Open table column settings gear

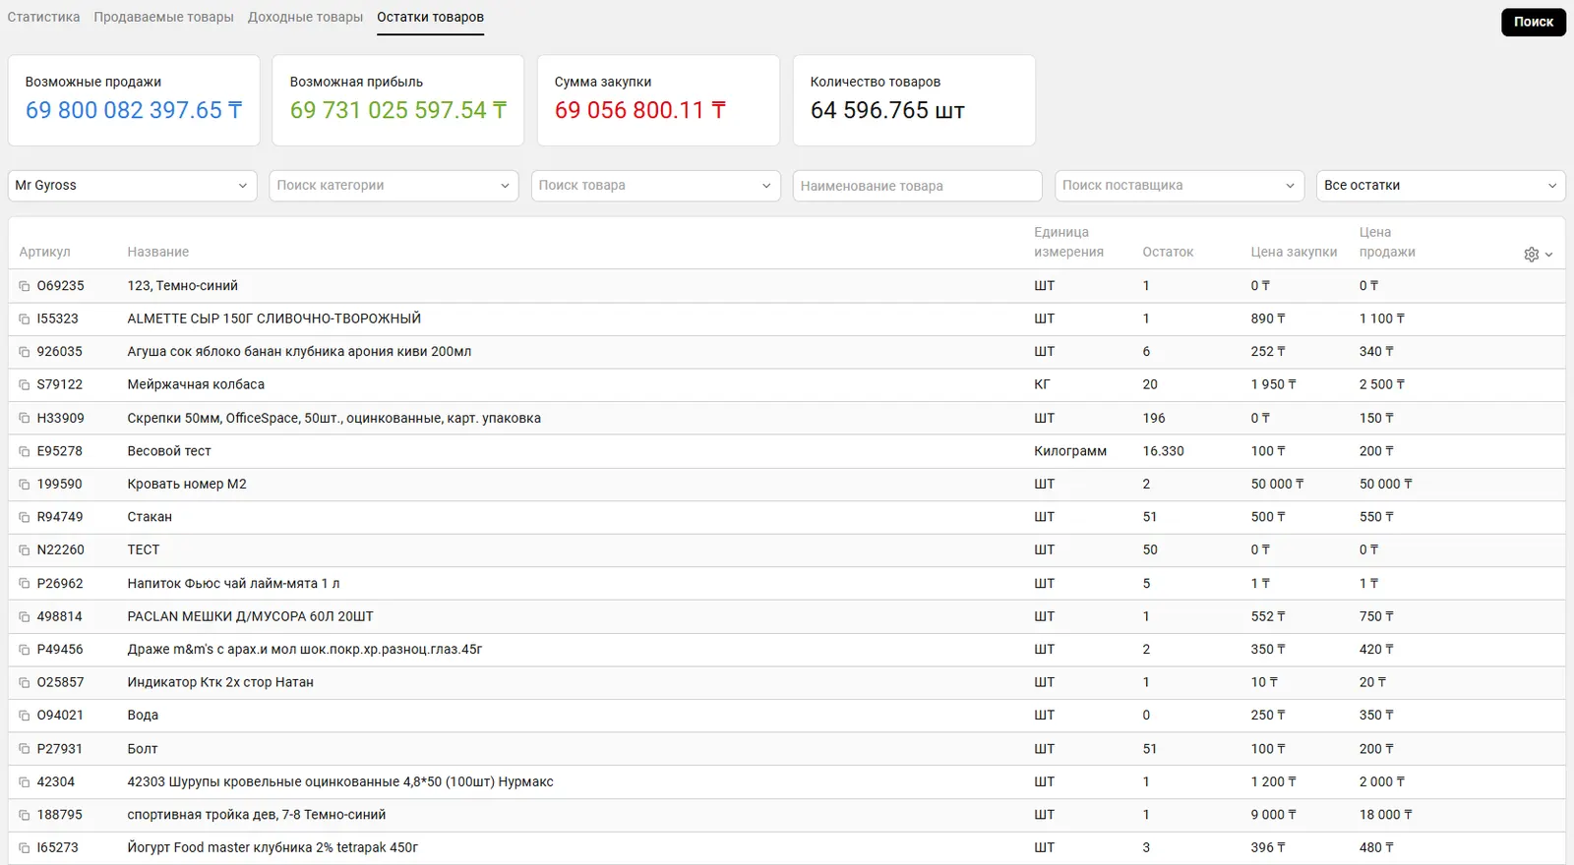pos(1537,254)
